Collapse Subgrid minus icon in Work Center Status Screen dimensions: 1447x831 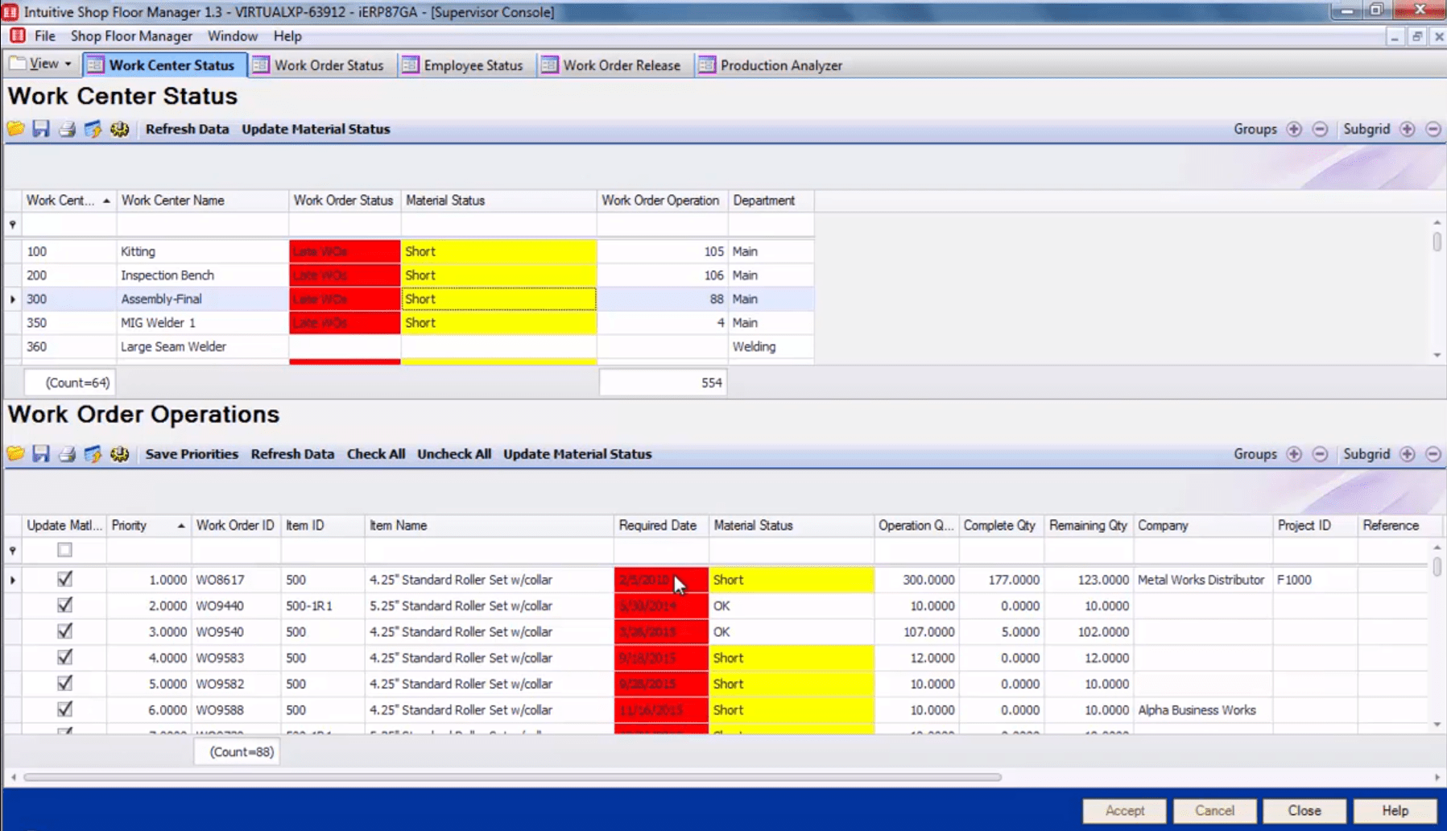coord(1433,129)
